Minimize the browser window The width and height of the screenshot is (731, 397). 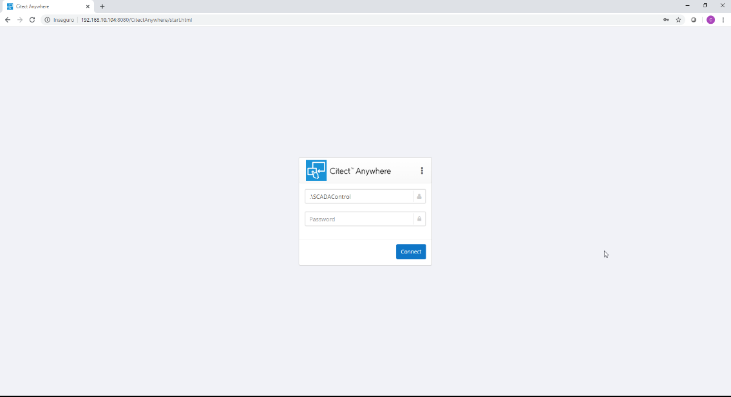click(x=687, y=6)
